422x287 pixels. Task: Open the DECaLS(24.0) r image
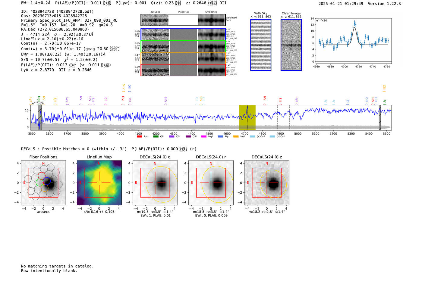(211, 183)
